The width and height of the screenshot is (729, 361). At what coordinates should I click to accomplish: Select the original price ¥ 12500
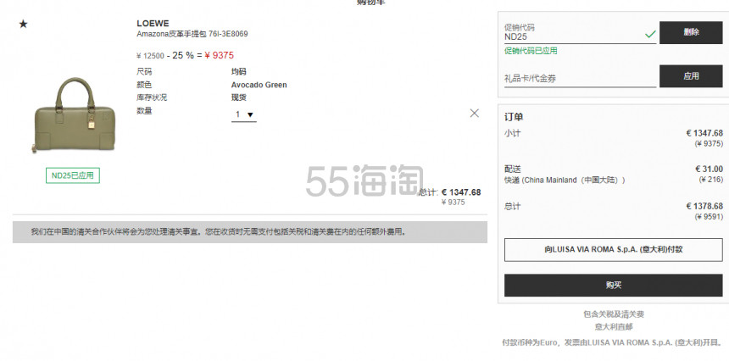point(150,56)
